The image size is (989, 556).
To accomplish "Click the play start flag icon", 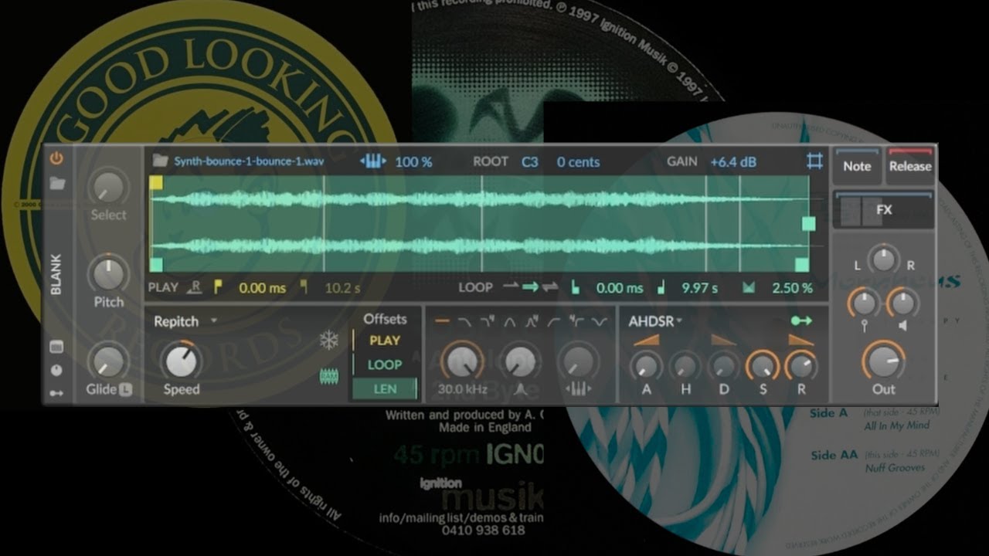I will (x=218, y=287).
